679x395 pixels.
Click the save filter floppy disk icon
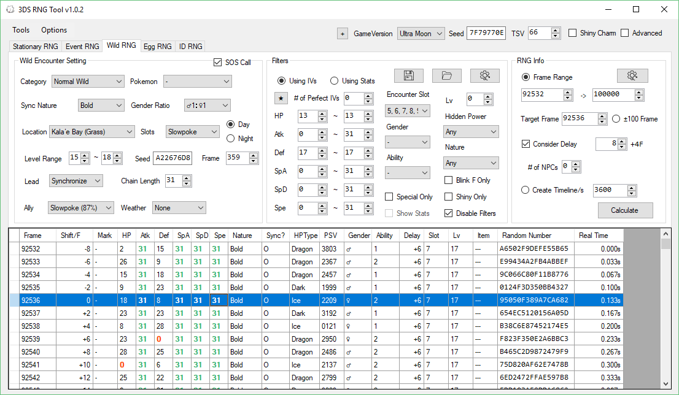(408, 75)
